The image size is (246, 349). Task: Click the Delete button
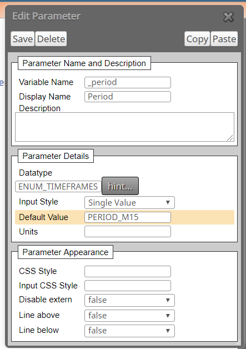[x=51, y=39]
